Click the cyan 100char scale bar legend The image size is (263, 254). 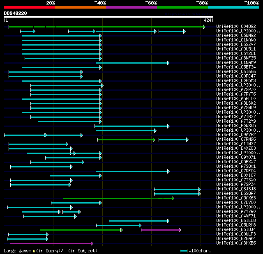click(x=184, y=251)
